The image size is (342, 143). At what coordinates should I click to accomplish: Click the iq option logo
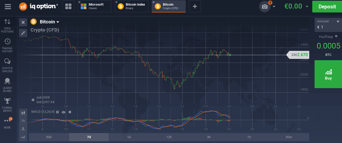click(x=38, y=7)
